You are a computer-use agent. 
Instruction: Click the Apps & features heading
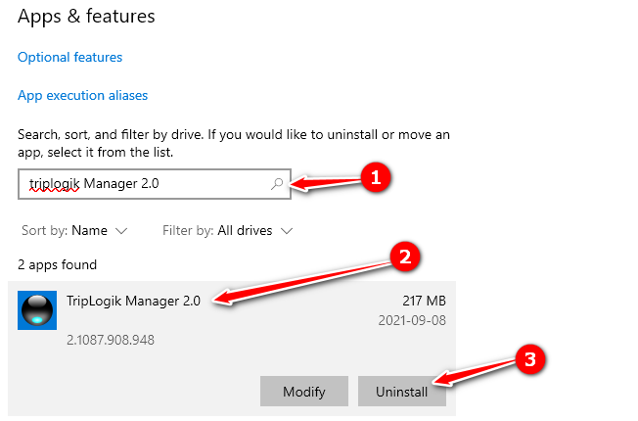(x=86, y=17)
